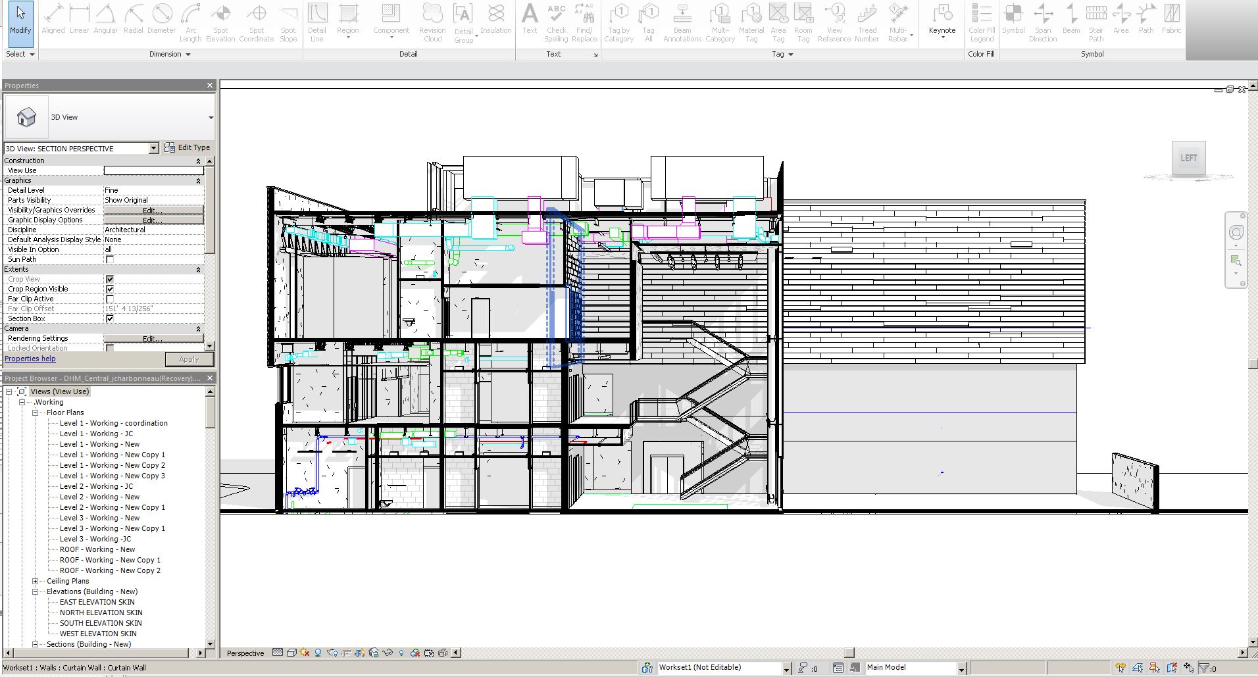
Task: Toggle the Sun Path checkbox
Action: point(110,259)
